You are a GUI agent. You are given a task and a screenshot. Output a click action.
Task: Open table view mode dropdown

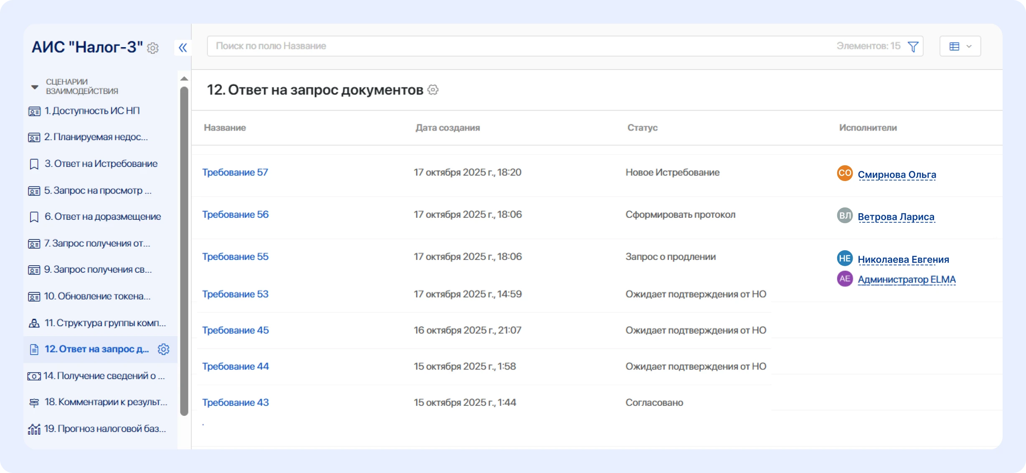click(960, 46)
